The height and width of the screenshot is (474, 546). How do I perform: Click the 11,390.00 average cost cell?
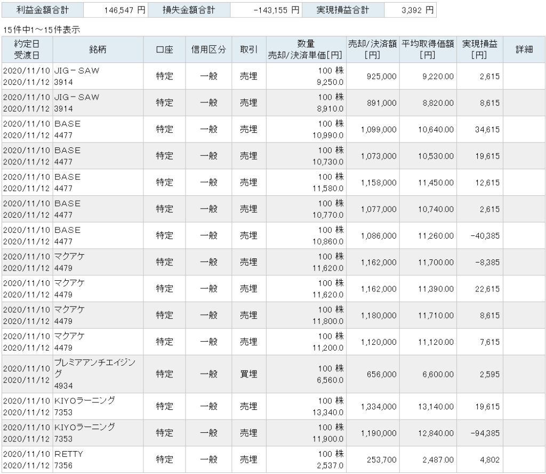coord(428,289)
